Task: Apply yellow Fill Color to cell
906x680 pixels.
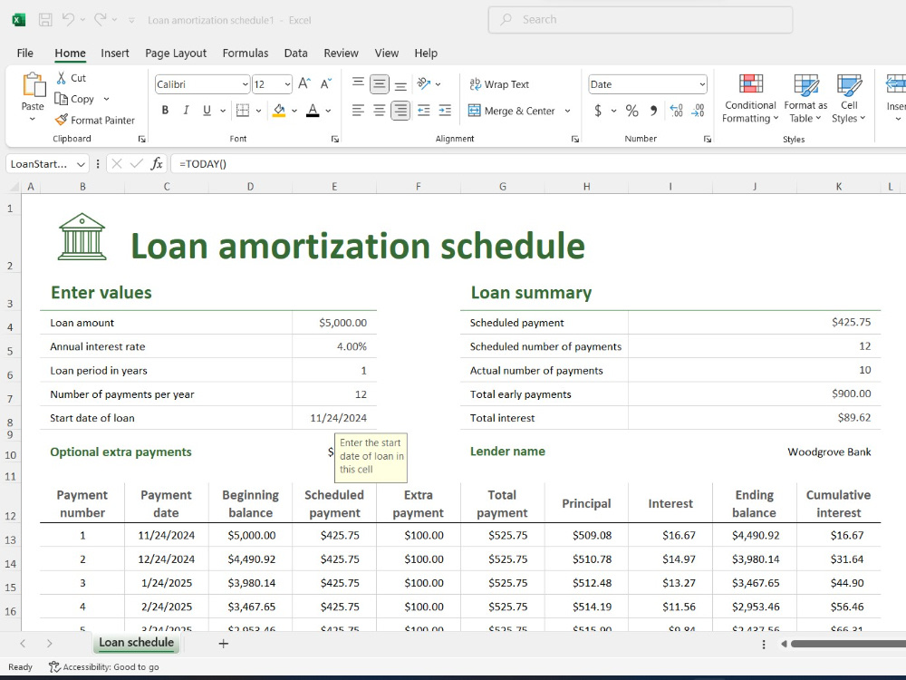Action: [279, 111]
